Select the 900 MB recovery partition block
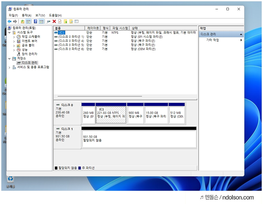The image size is (263, 204). click(135, 113)
